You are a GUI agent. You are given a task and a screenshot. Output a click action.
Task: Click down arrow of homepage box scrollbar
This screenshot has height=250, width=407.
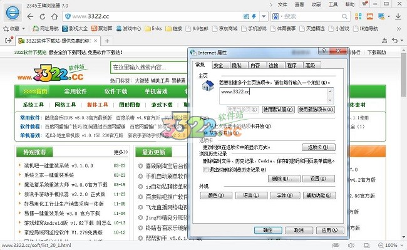[330, 100]
